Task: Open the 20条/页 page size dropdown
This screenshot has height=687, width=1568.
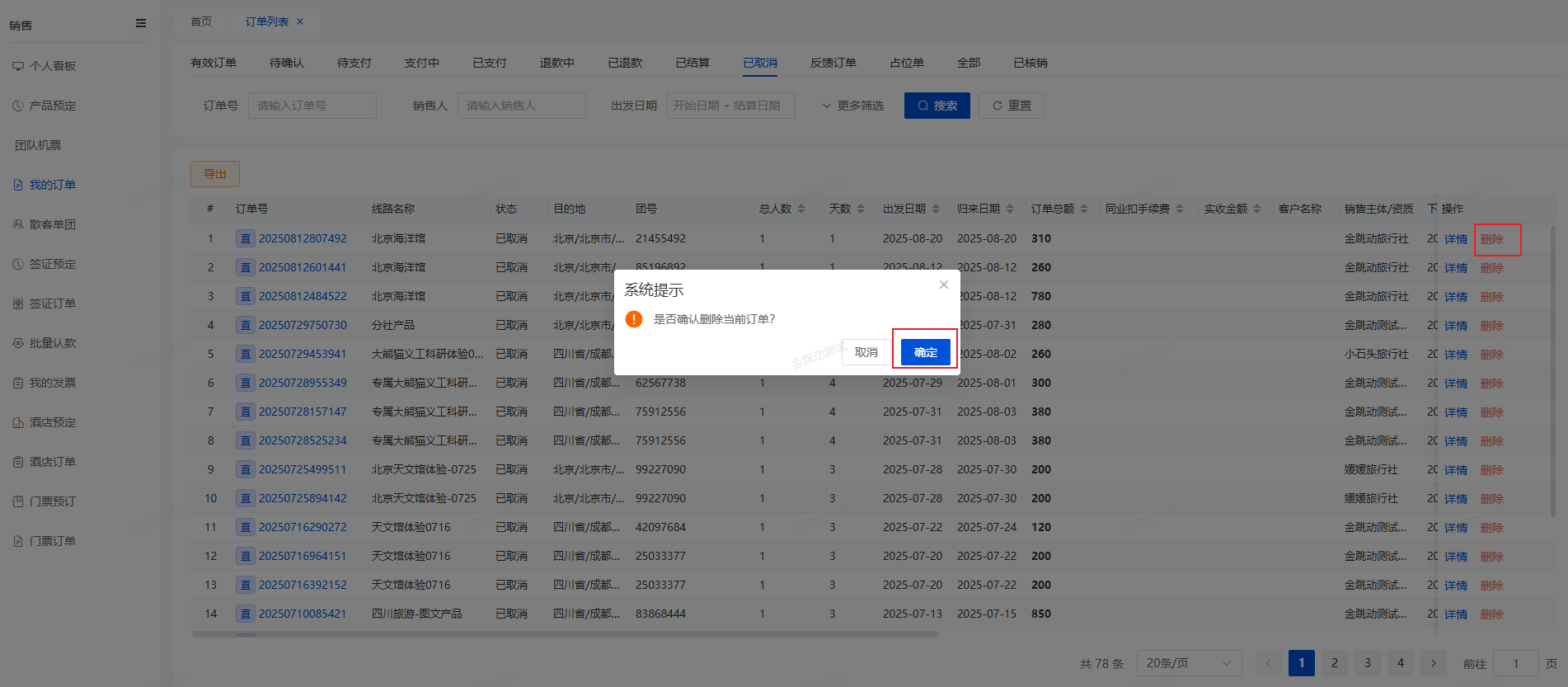Action: click(x=1188, y=663)
